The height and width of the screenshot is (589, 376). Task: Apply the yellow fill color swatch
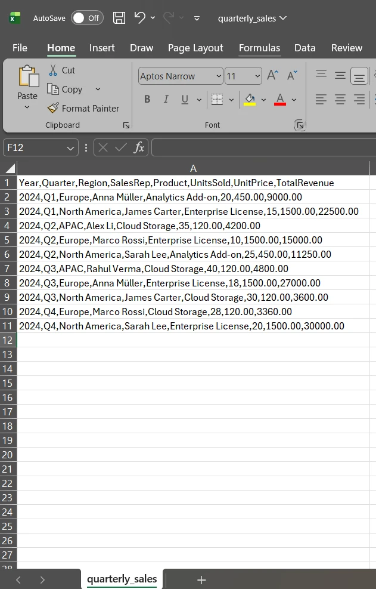click(250, 100)
